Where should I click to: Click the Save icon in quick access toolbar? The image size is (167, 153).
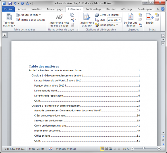coord(10,4)
